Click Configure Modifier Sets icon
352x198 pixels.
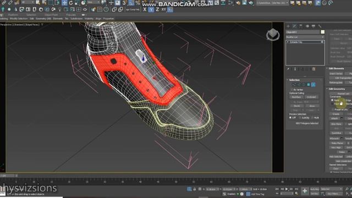(x=314, y=69)
